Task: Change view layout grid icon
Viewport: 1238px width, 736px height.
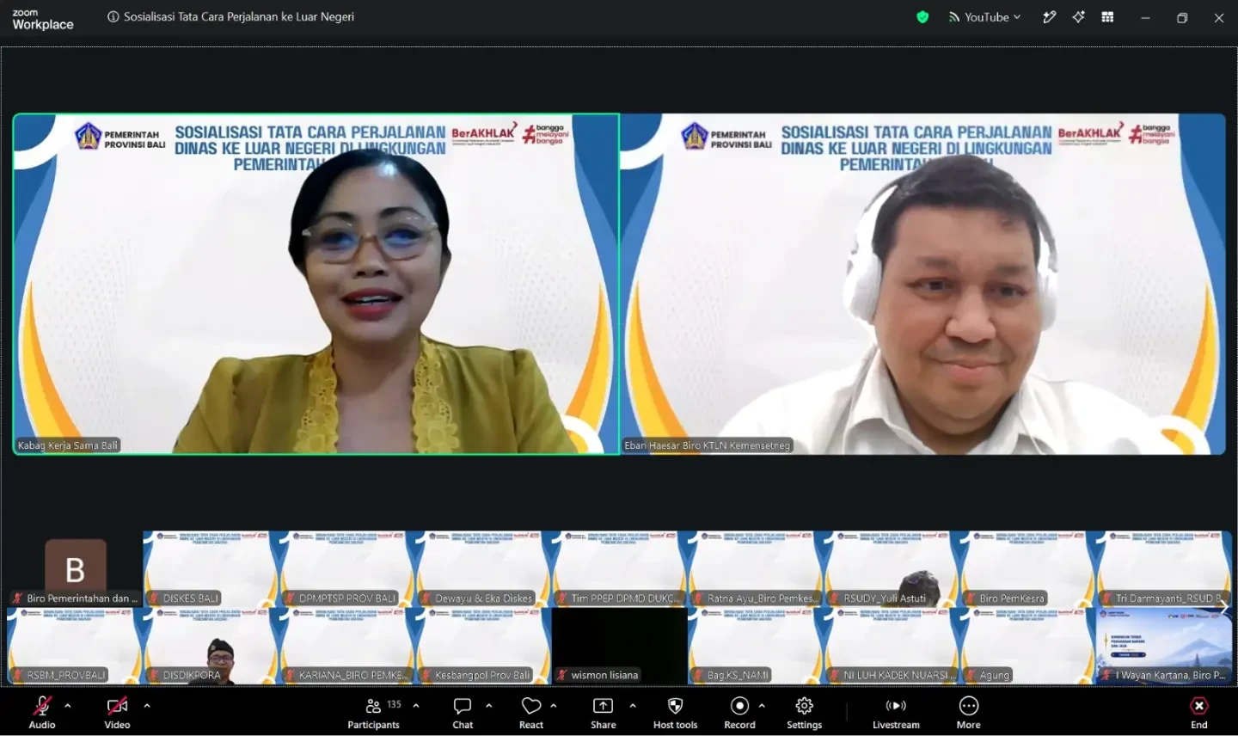Action: click(x=1107, y=17)
